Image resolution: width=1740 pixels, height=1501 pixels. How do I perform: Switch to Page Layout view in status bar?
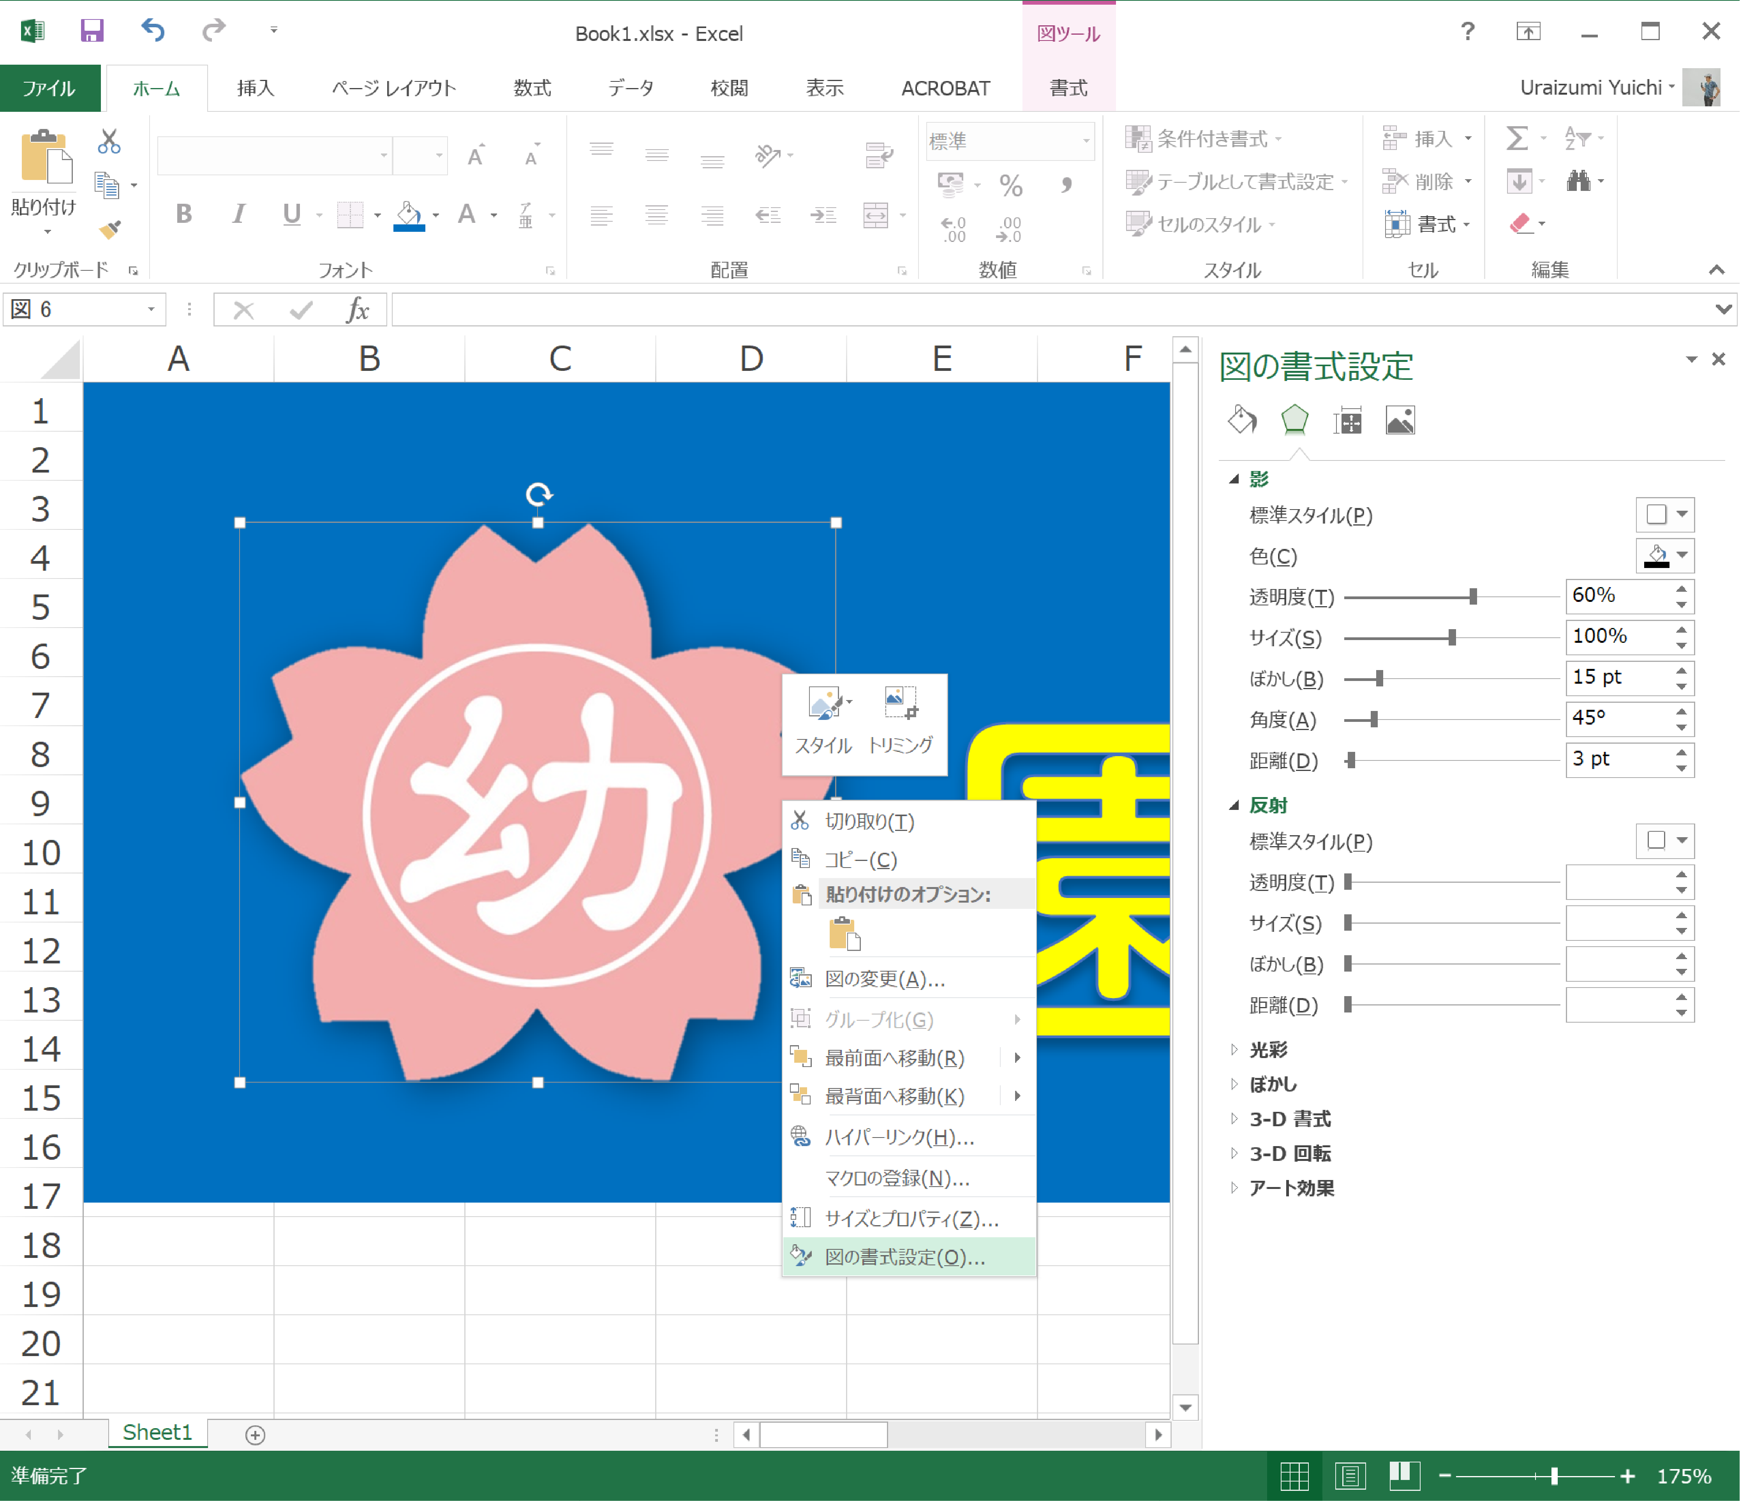coord(1350,1476)
